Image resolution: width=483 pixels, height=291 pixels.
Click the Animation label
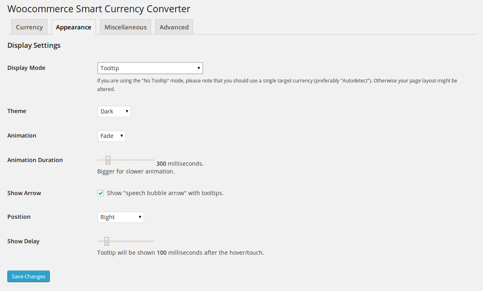22,136
